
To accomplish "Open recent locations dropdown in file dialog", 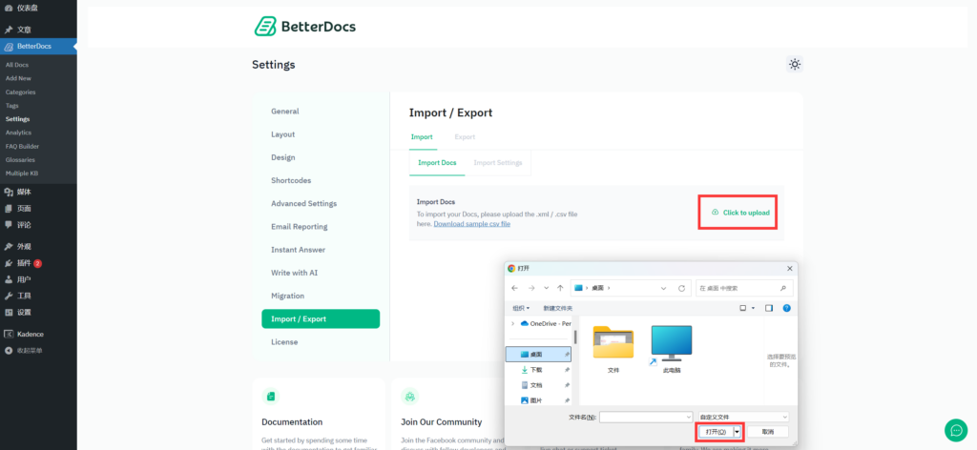I will tap(547, 288).
